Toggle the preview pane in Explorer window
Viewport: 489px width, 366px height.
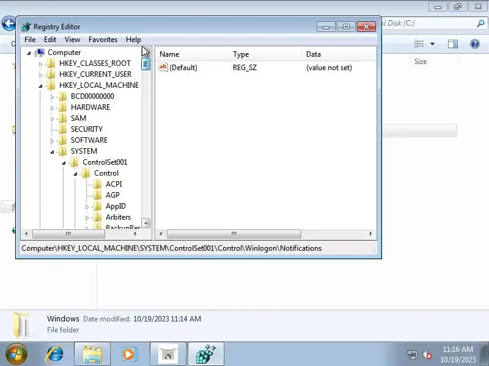(453, 44)
